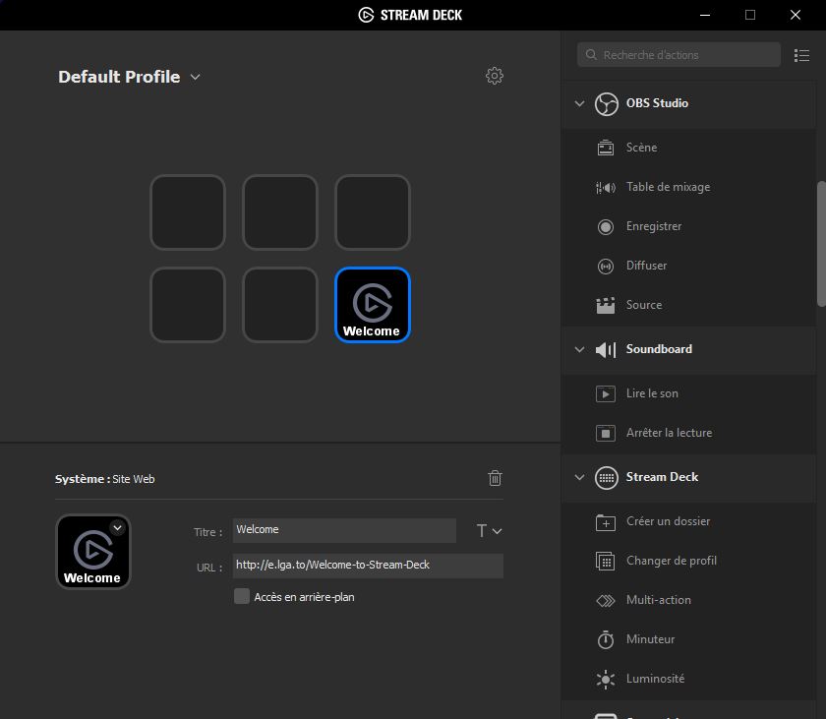Open the profile settings gear
826x719 pixels.
(x=494, y=76)
